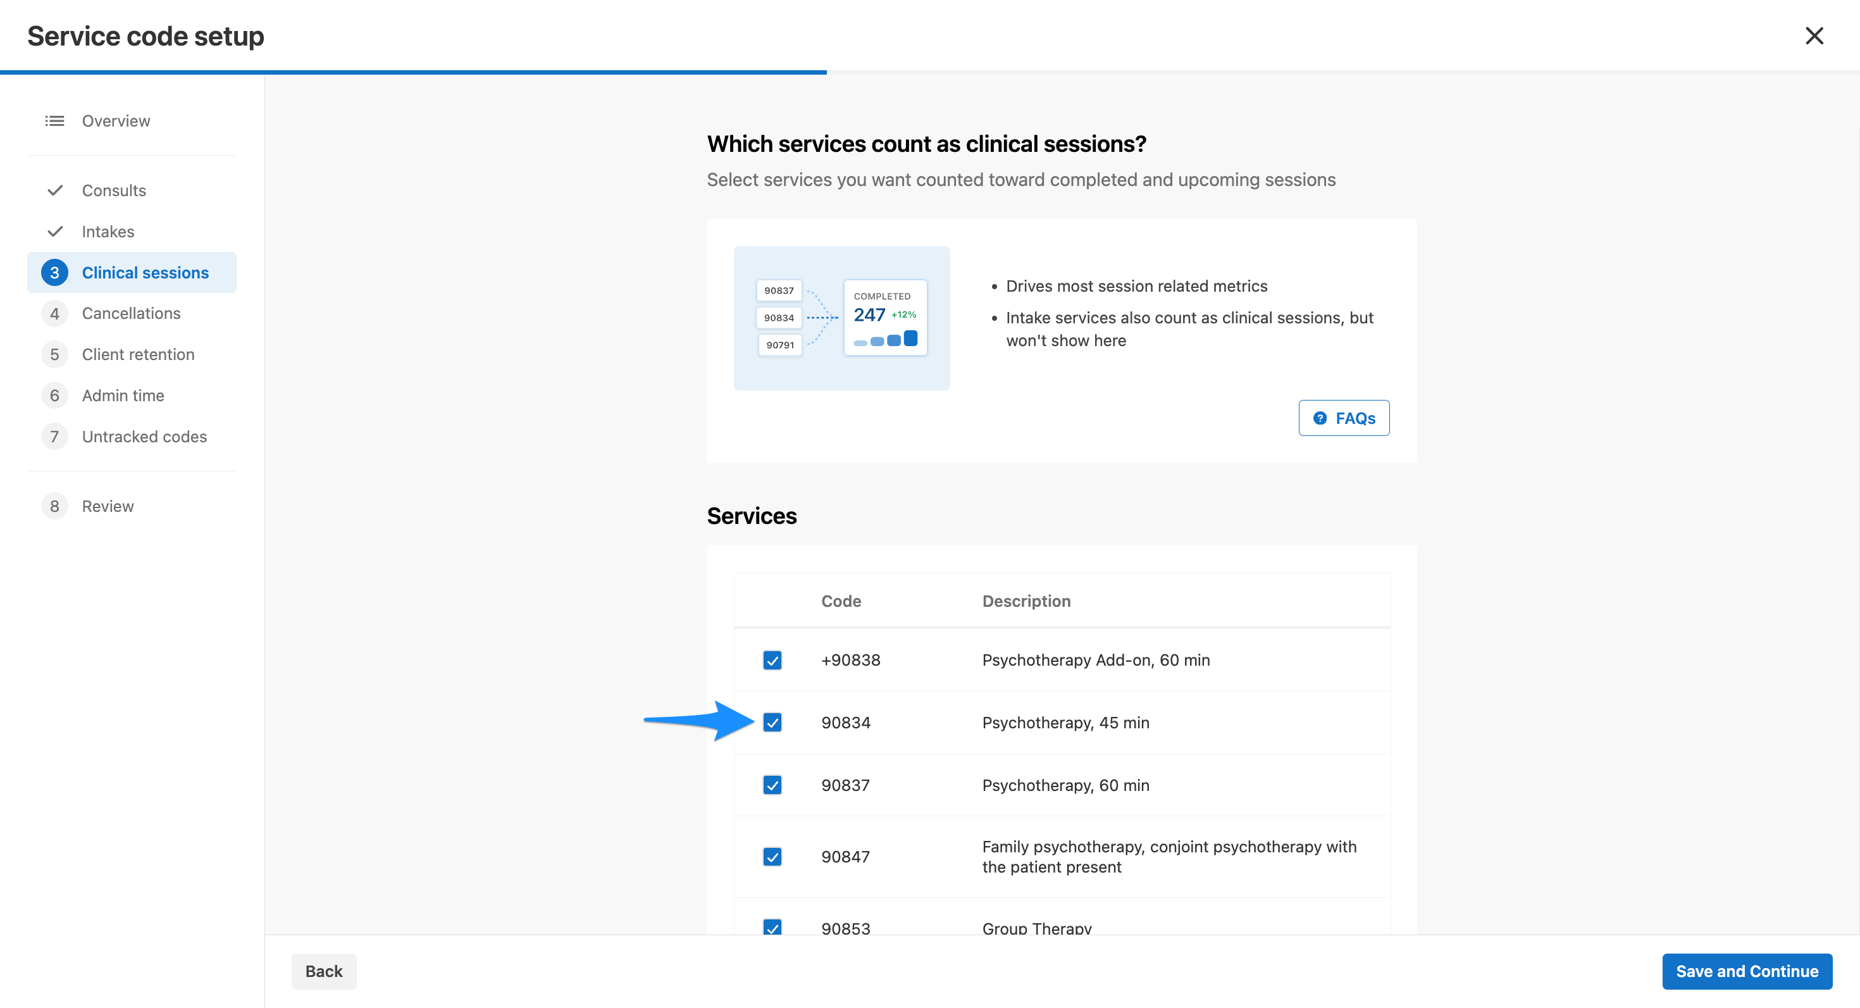Click the step 4 number badge
Image resolution: width=1860 pixels, height=1008 pixels.
54,313
